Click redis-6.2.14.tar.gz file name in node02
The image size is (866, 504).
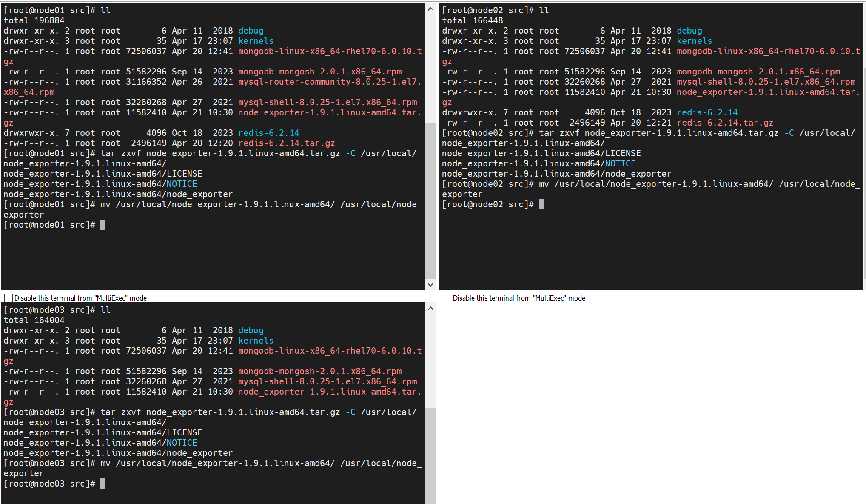click(x=725, y=123)
